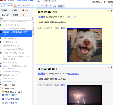Select the Radium Software feed
The image size is (113, 105).
(11, 46)
